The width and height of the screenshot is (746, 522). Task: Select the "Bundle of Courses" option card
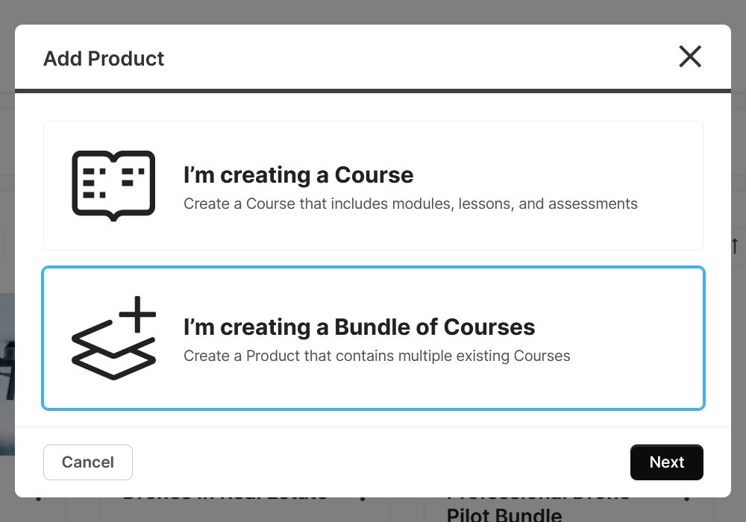[x=373, y=338]
